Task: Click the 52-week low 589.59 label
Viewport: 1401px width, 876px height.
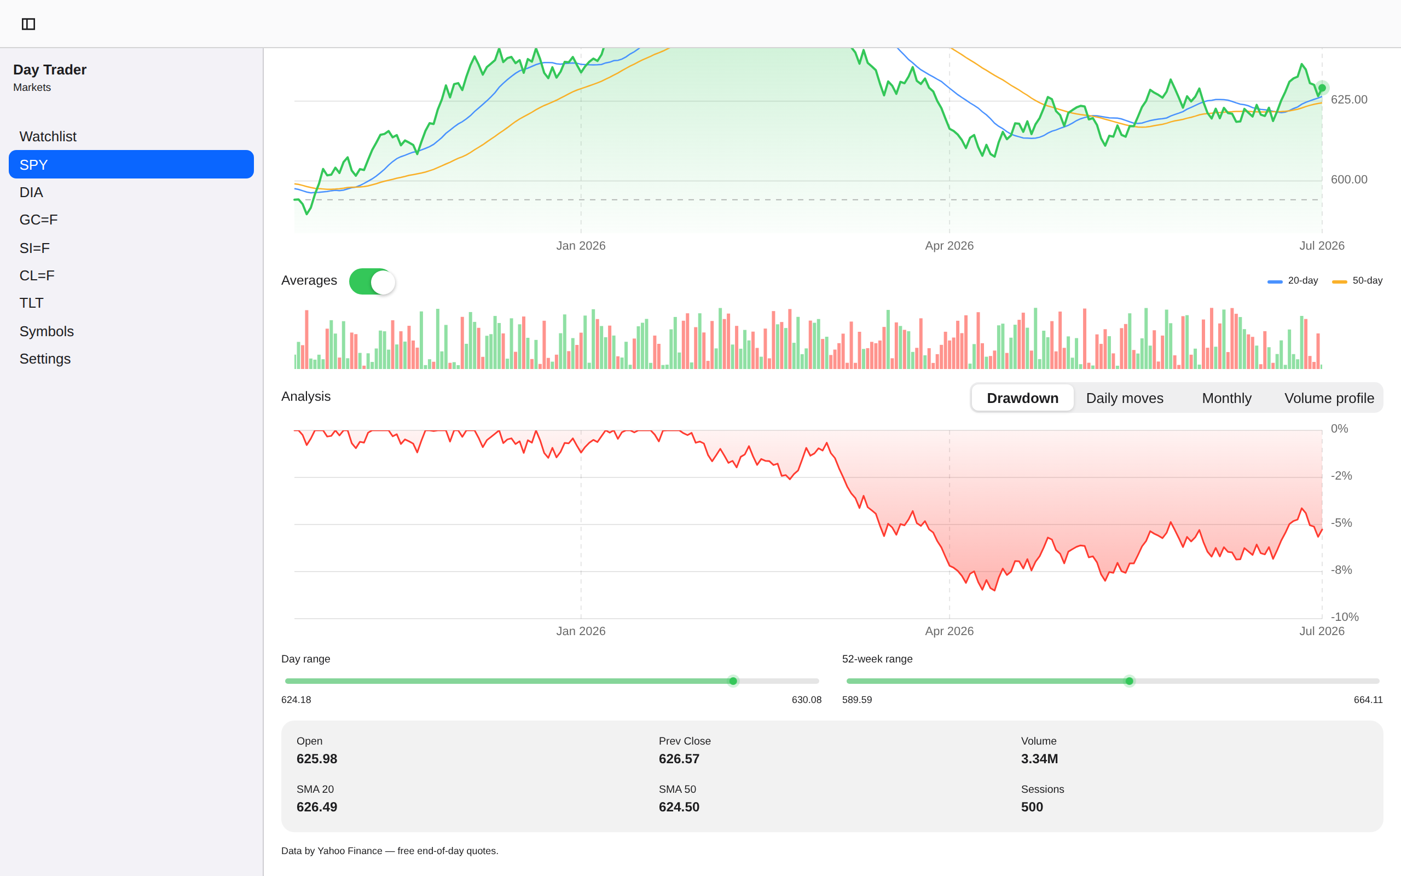Action: (x=857, y=700)
